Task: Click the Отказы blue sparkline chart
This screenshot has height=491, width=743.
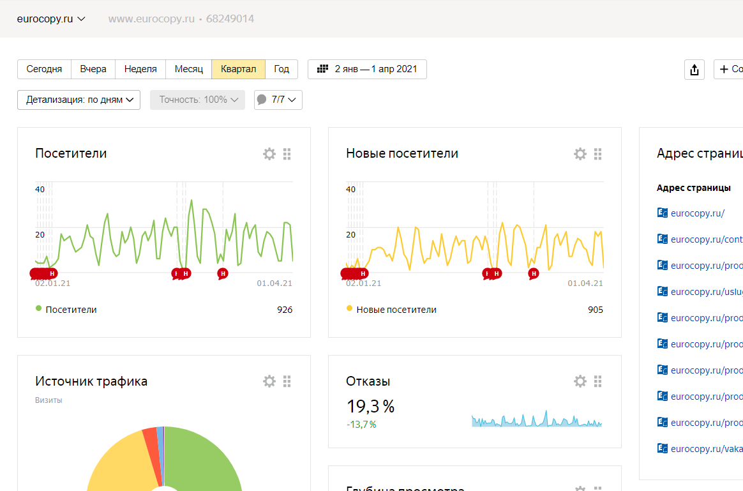Action: (536, 418)
